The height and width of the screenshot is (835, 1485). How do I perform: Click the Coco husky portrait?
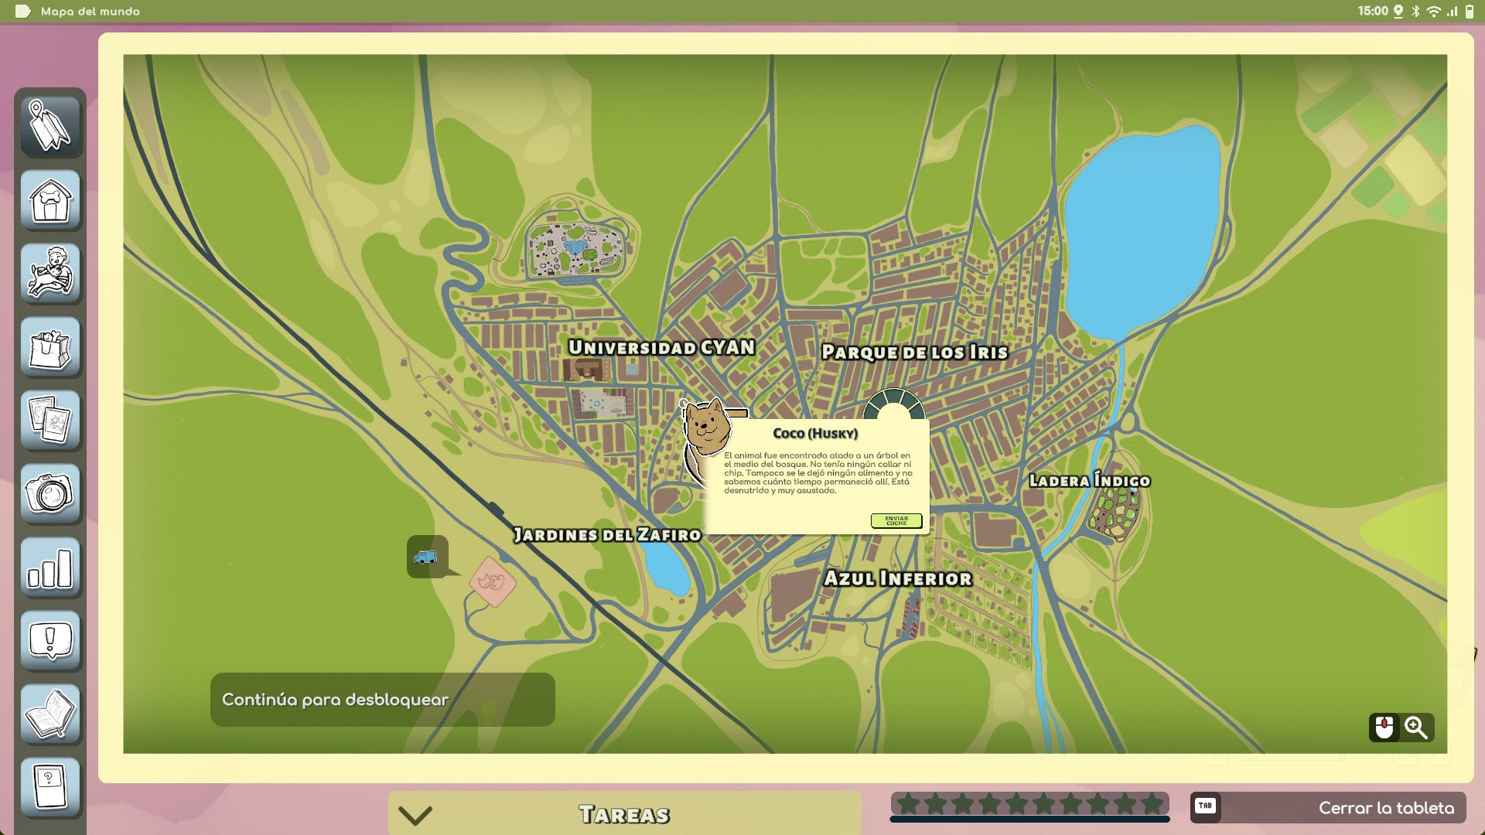(707, 428)
